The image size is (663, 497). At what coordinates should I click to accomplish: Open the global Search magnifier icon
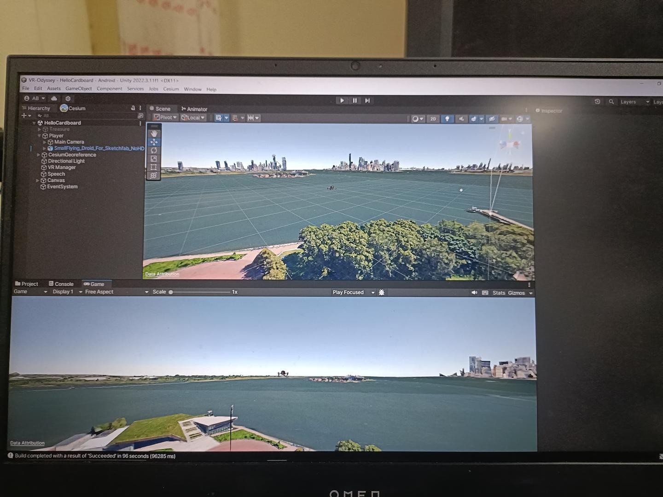611,102
